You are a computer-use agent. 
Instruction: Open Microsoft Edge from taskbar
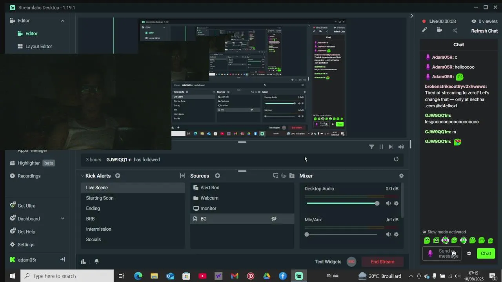click(138, 276)
